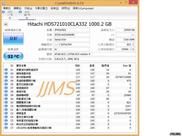The height and width of the screenshot is (136, 182).
Task: Click the power on count field 821
Action: tap(126, 45)
